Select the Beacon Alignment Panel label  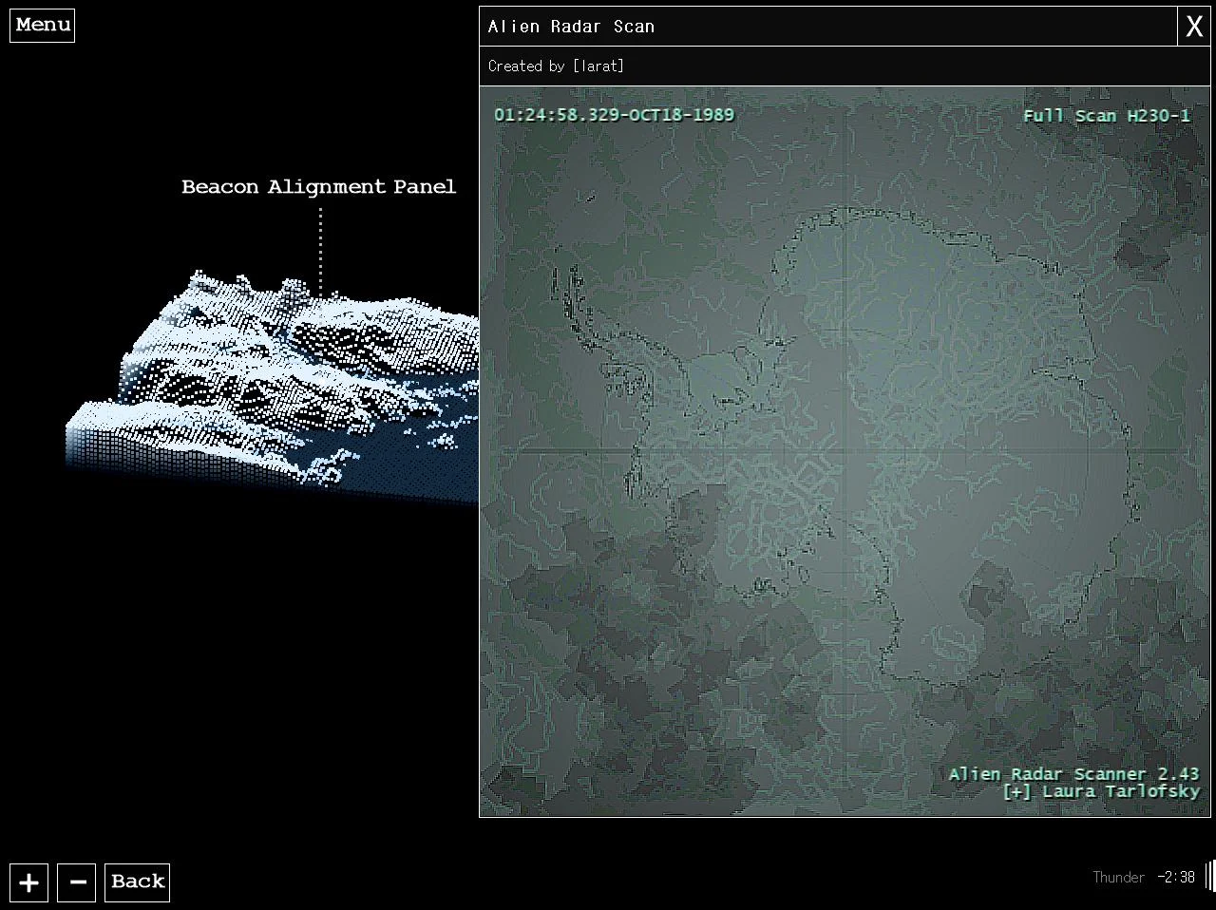coord(318,187)
